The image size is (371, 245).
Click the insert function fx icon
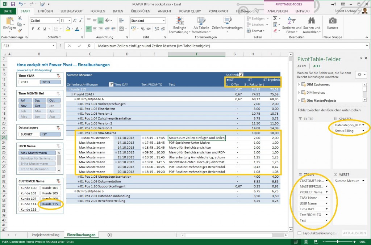click(x=89, y=46)
